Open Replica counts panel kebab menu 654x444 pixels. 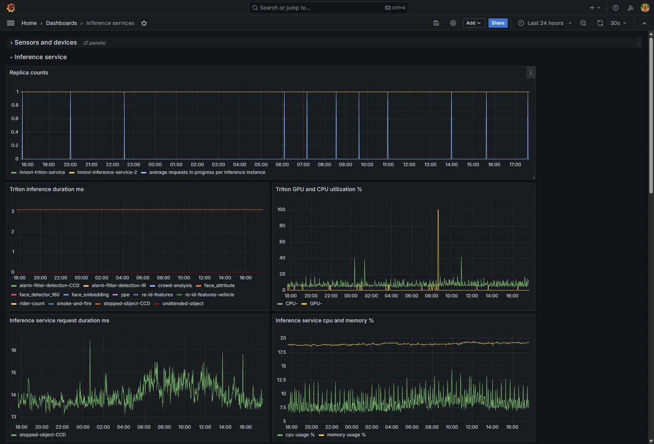click(x=531, y=73)
